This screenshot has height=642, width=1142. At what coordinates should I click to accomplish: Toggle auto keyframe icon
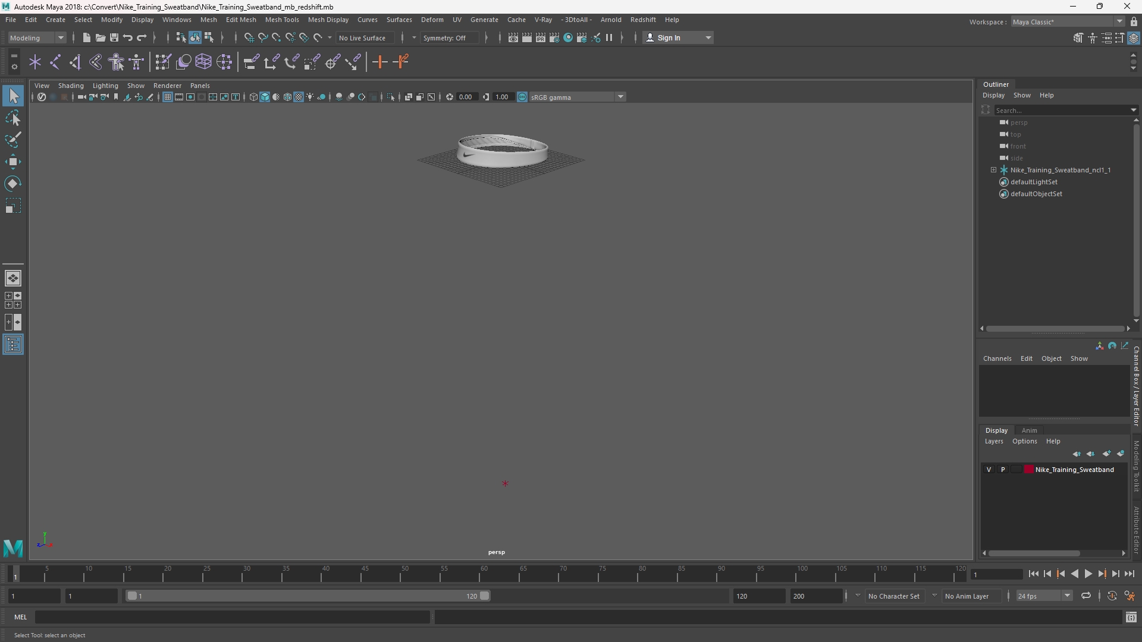[1112, 596]
